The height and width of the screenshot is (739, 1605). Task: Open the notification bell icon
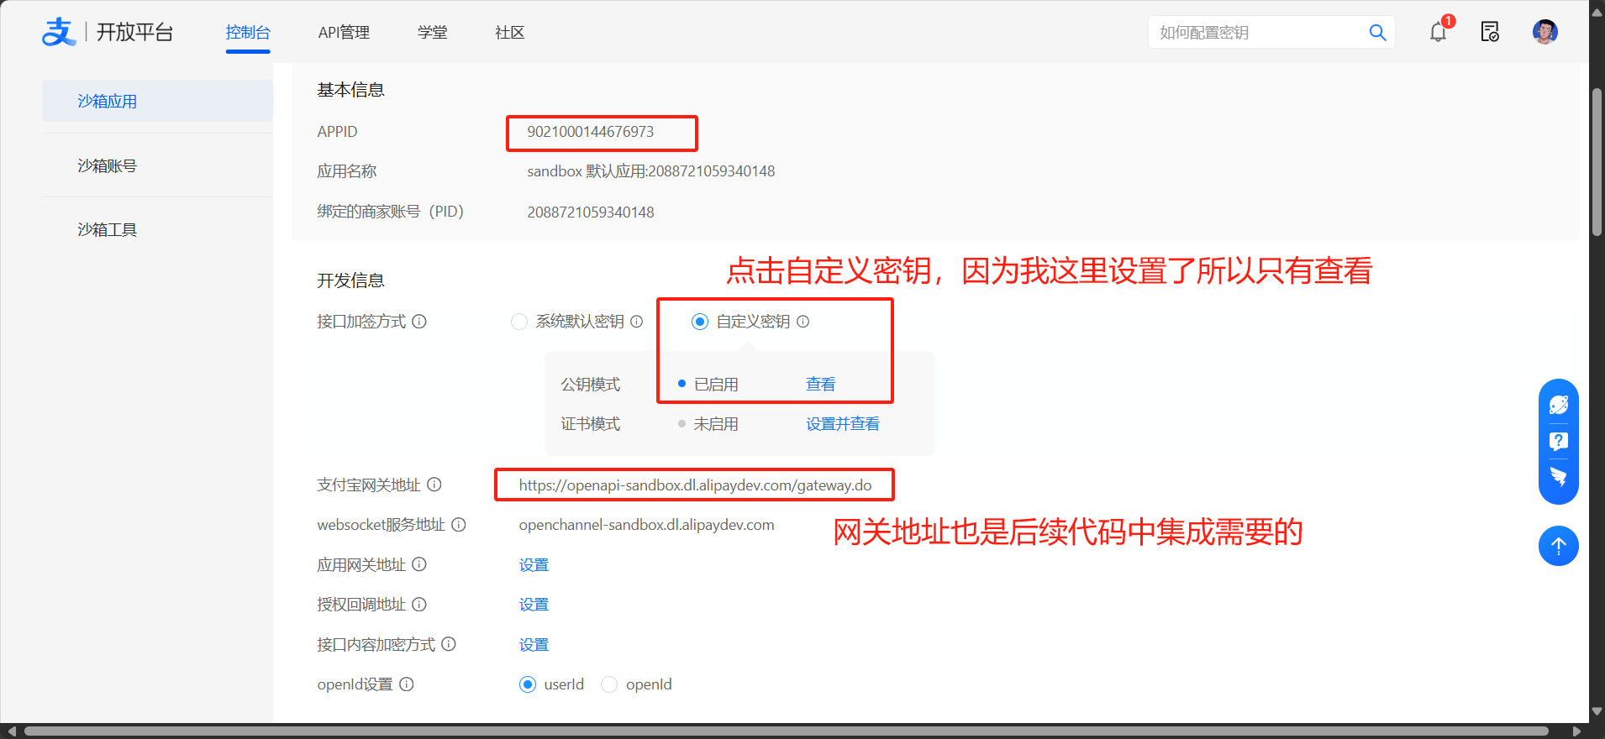pyautogui.click(x=1439, y=32)
